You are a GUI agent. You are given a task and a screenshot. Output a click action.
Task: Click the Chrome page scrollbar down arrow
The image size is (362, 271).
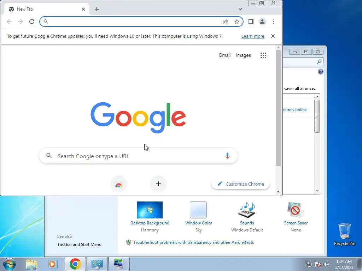pos(278,192)
